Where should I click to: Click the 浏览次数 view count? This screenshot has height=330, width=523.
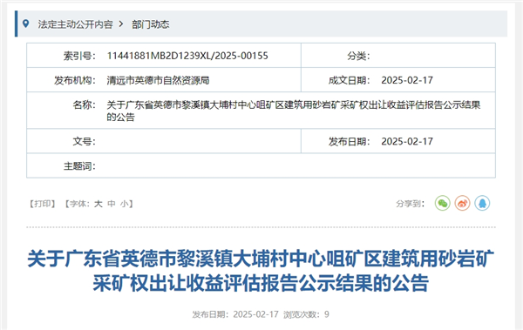pyautogui.click(x=306, y=314)
